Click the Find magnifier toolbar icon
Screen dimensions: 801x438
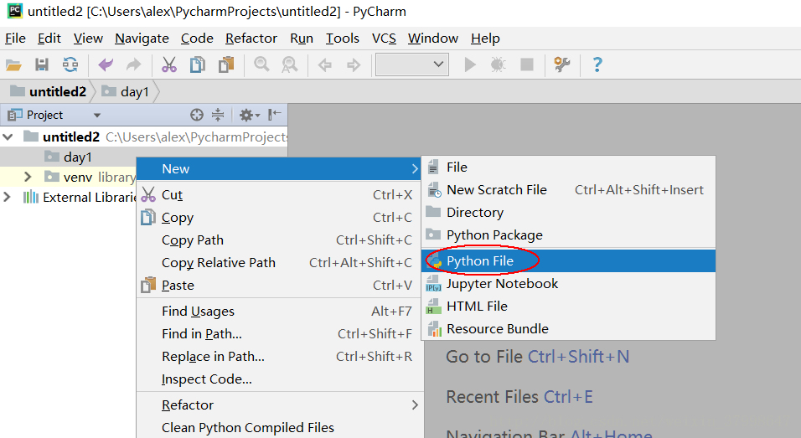tap(261, 64)
